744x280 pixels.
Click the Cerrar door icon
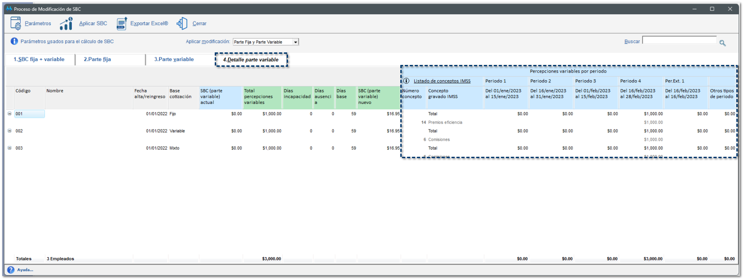(182, 23)
